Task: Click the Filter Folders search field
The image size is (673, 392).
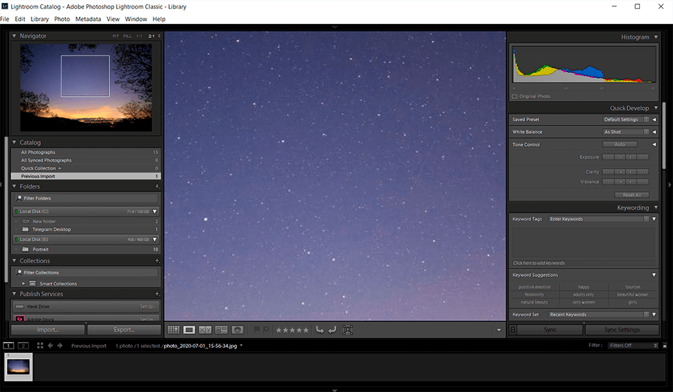Action: click(86, 198)
